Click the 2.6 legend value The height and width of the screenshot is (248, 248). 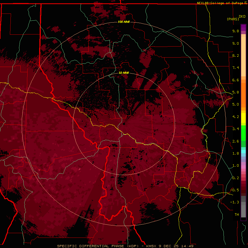pos(236,141)
